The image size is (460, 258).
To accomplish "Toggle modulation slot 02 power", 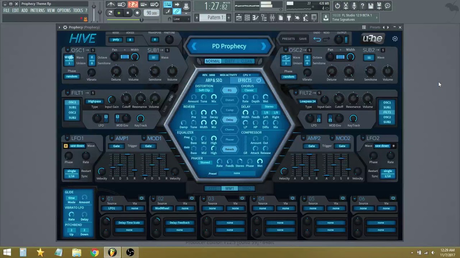I will (x=192, y=198).
